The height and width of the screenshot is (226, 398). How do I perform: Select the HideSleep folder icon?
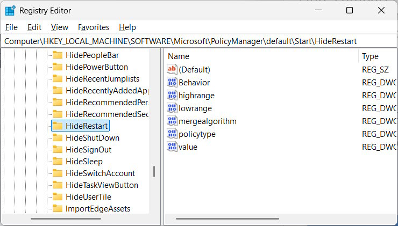(58, 162)
